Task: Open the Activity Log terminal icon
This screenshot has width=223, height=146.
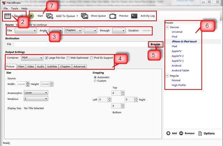Action: click(x=134, y=16)
